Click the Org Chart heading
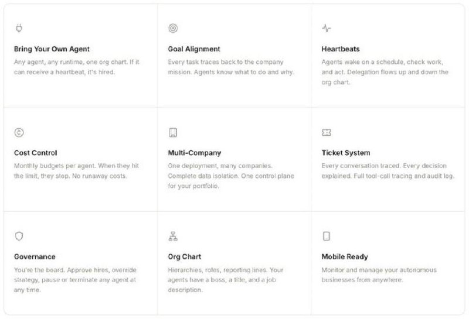The image size is (469, 319). 185,257
